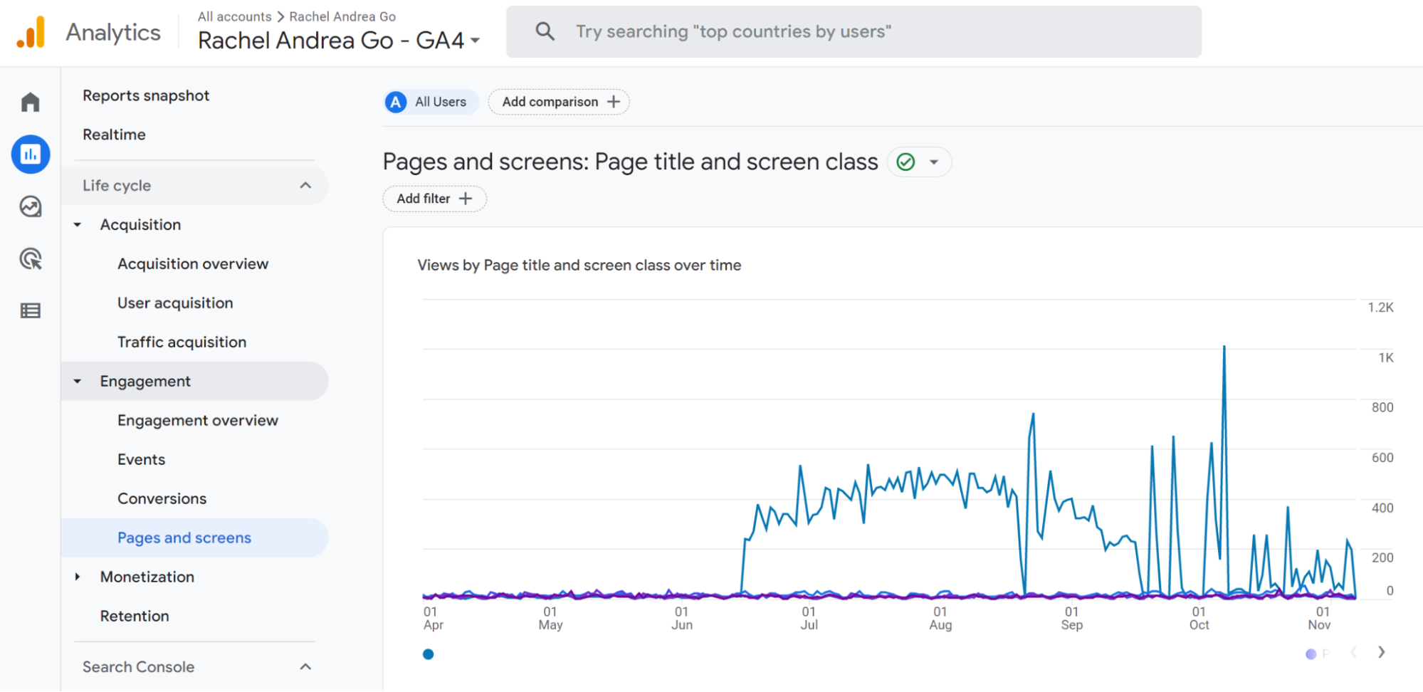Image resolution: width=1423 pixels, height=692 pixels.
Task: Collapse the Search Console section
Action: click(x=305, y=667)
